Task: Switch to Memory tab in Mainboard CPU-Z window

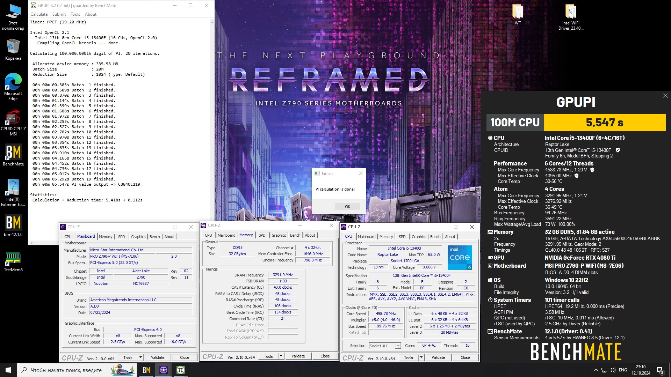Action: pos(106,237)
